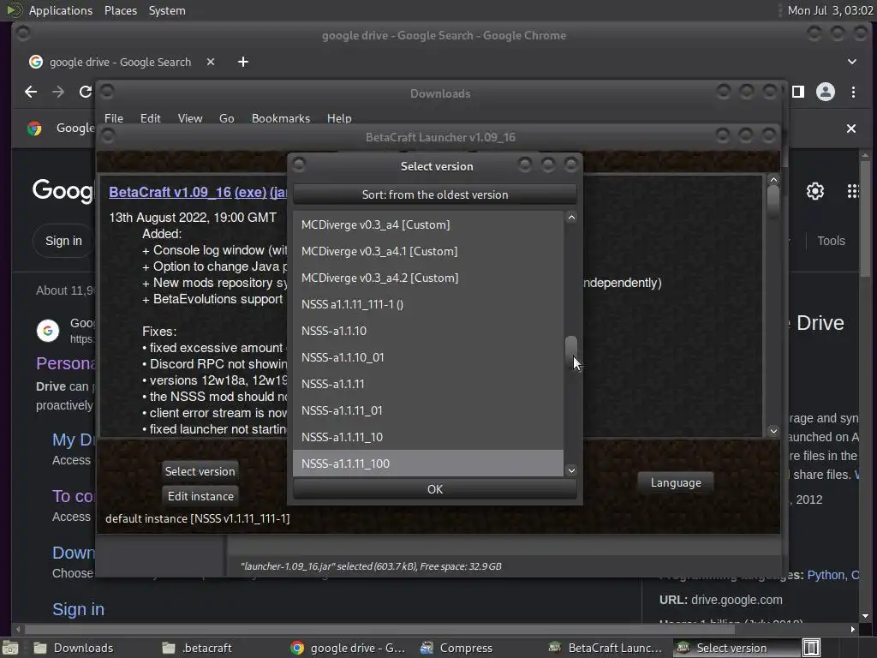Click Select version button in BetaCraft launcher
This screenshot has height=658, width=877.
(200, 472)
